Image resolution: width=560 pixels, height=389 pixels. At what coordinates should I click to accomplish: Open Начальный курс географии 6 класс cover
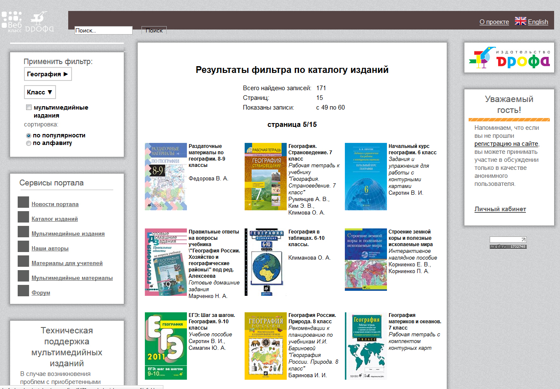pos(366,177)
